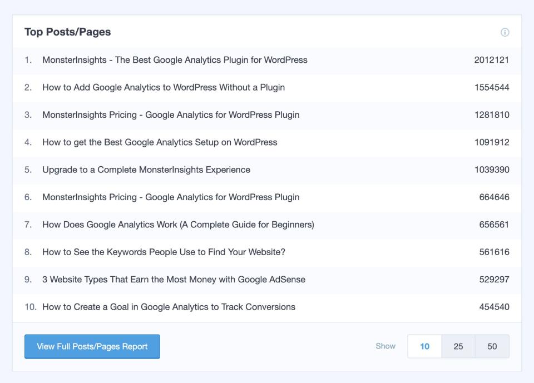
Task: Click the Top Posts/Pages heading
Action: click(67, 32)
